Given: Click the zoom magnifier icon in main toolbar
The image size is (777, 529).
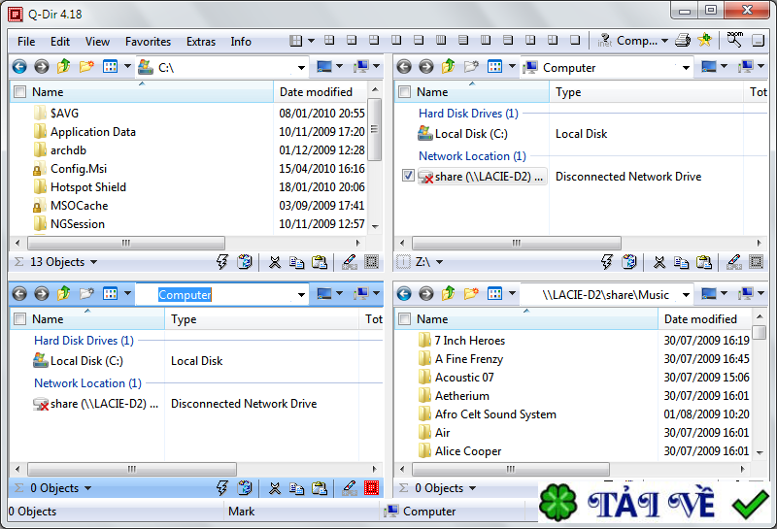Looking at the screenshot, I should [735, 40].
